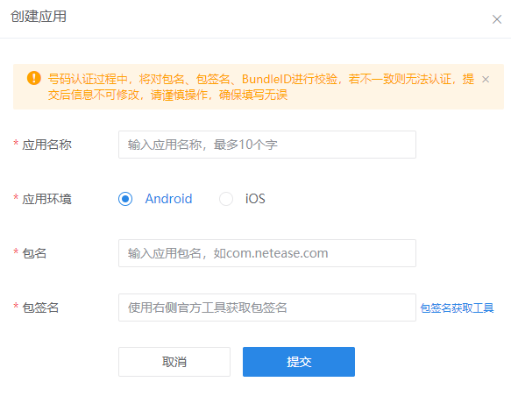
Task: Select the iOS radio button
Action: (x=226, y=199)
